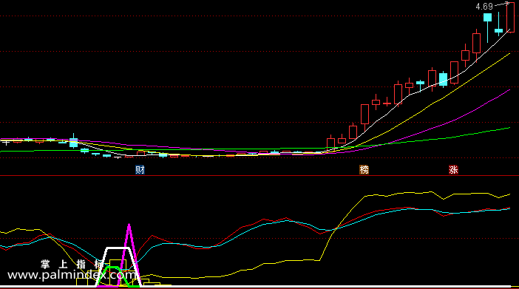Click the green long-term moving average line
The height and width of the screenshot is (289, 519).
click(x=430, y=140)
